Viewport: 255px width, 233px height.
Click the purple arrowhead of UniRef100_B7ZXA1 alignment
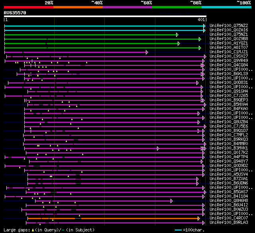198,179
